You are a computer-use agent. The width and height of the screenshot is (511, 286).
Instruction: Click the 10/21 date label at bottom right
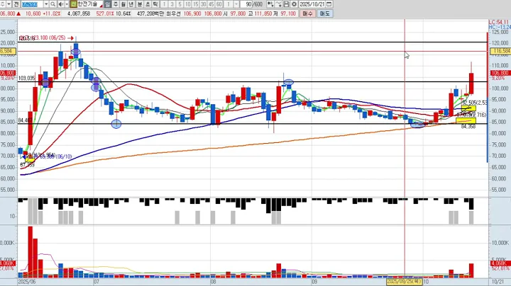tap(498, 282)
